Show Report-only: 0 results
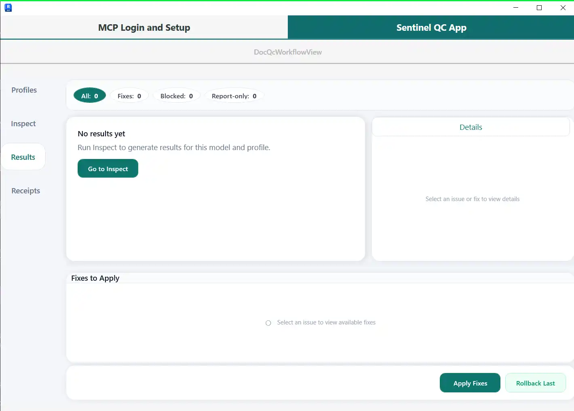 click(x=234, y=96)
